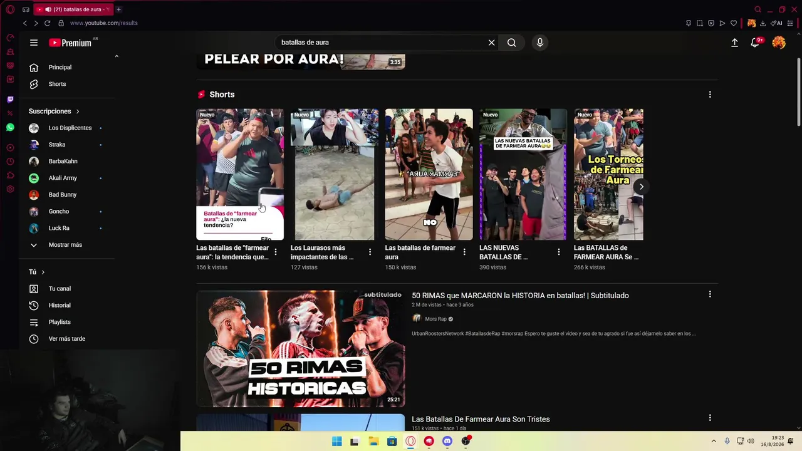Open the Opera sidebar extensions cube
Viewport: 802px width, 451px height.
[x=10, y=175]
